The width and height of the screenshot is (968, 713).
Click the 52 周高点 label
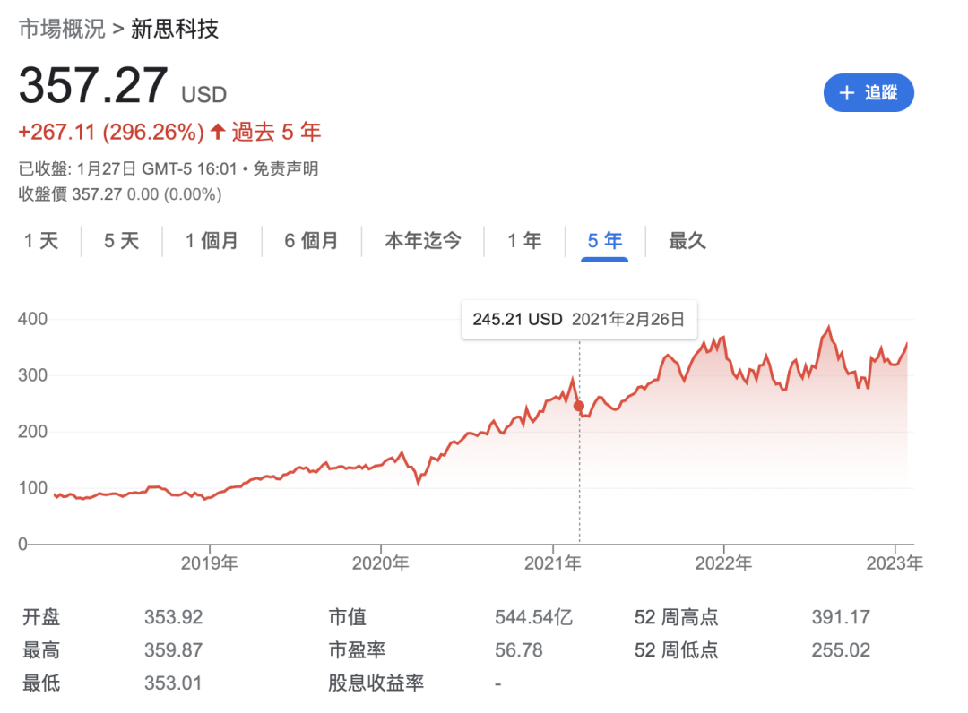pyautogui.click(x=677, y=617)
